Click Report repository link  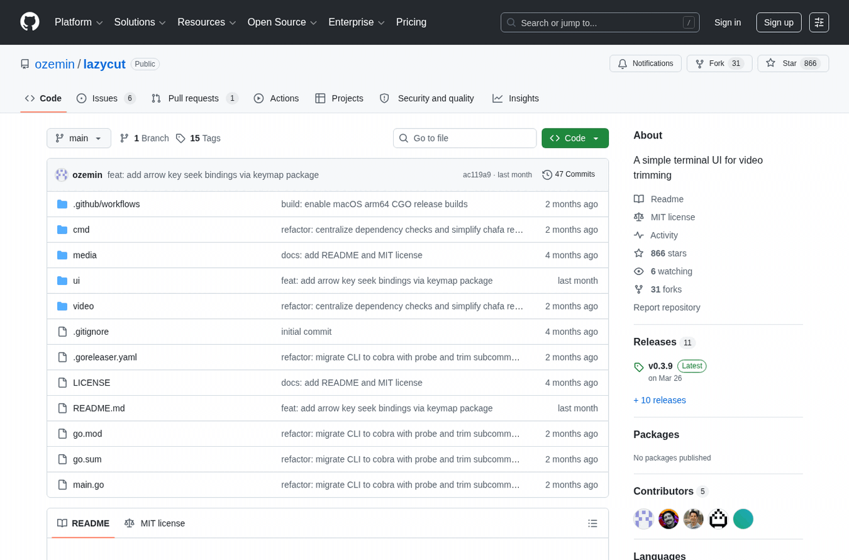pyautogui.click(x=667, y=308)
